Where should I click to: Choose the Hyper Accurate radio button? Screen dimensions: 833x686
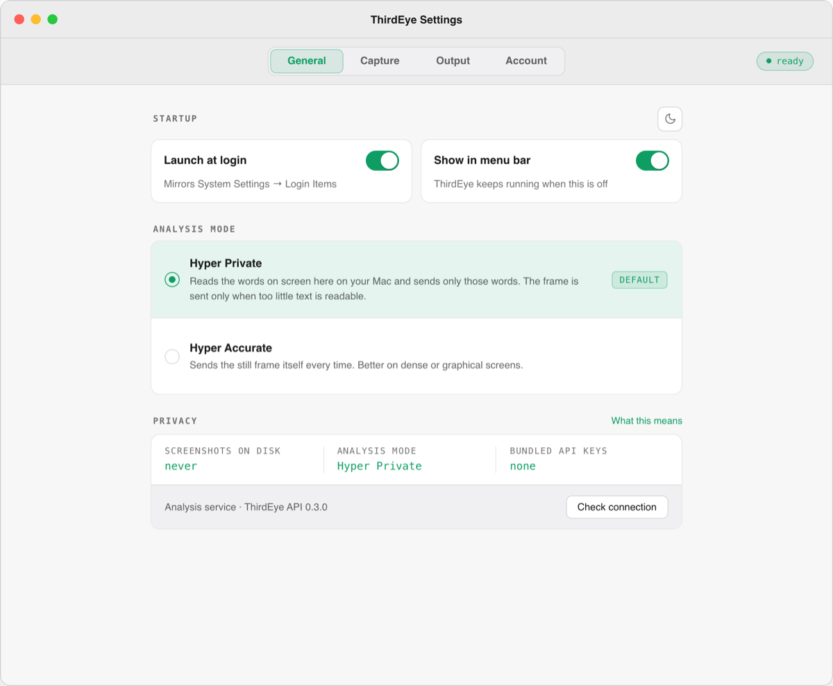[x=172, y=357]
